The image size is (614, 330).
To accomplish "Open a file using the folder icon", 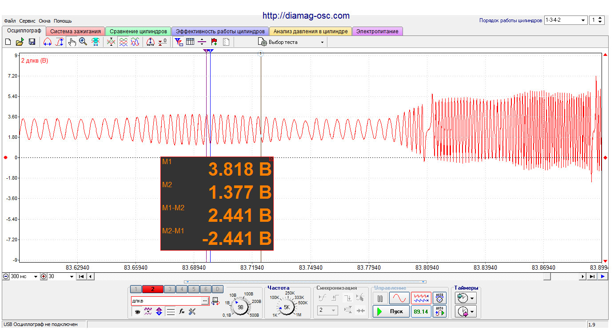I will [x=20, y=42].
